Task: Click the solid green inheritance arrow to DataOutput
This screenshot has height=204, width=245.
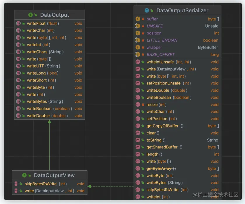Action: coord(49,145)
